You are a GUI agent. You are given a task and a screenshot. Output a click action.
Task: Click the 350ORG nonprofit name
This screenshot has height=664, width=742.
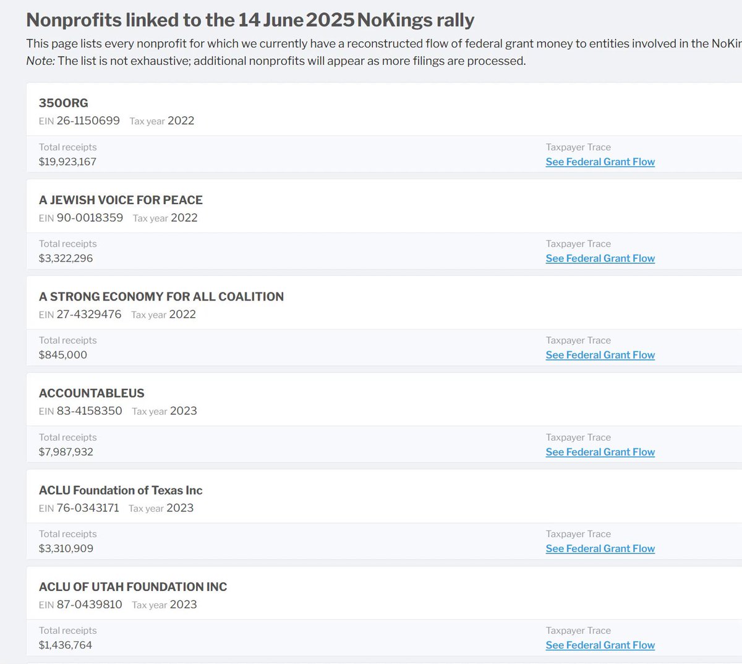64,103
